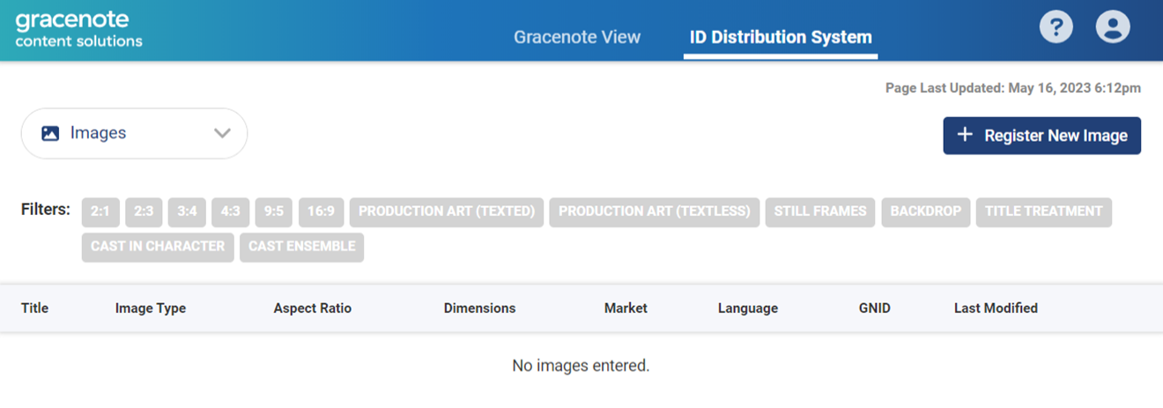Expand the Images dropdown chevron
1163x408 pixels.
click(x=222, y=133)
